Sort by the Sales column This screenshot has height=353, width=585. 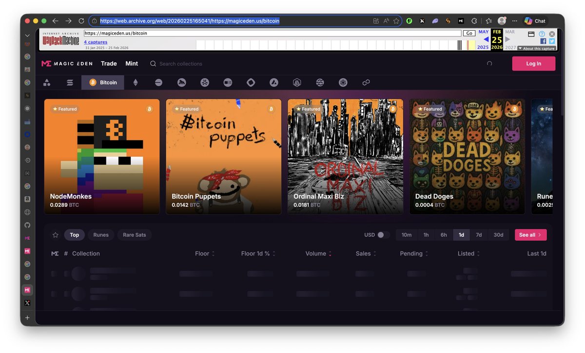(367, 254)
